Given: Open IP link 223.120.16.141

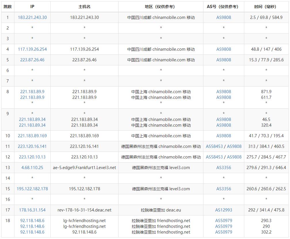Looking at the screenshot, I should (32, 146).
